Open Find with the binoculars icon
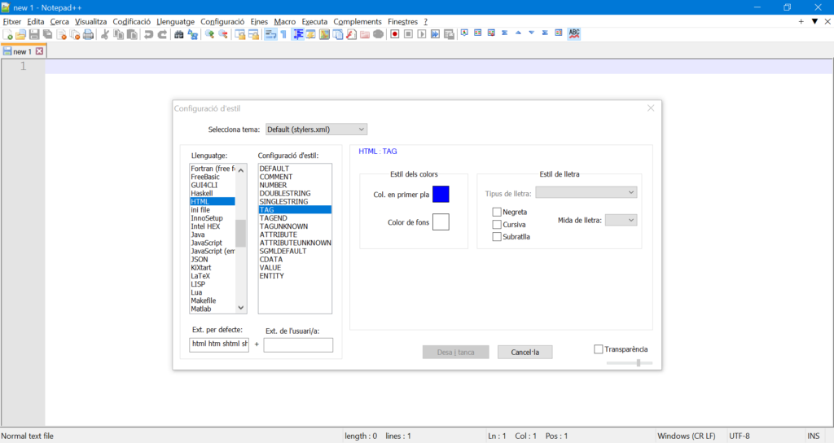Image resolution: width=834 pixels, height=443 pixels. pyautogui.click(x=179, y=34)
